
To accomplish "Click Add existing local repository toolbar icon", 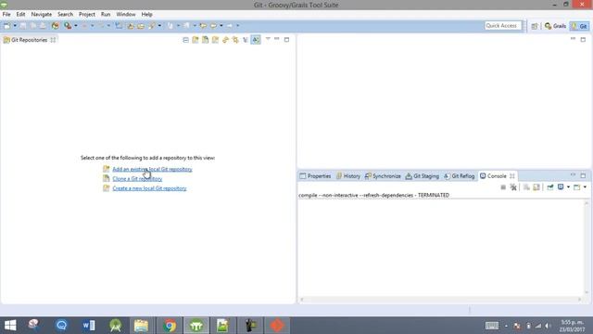I will (196, 40).
